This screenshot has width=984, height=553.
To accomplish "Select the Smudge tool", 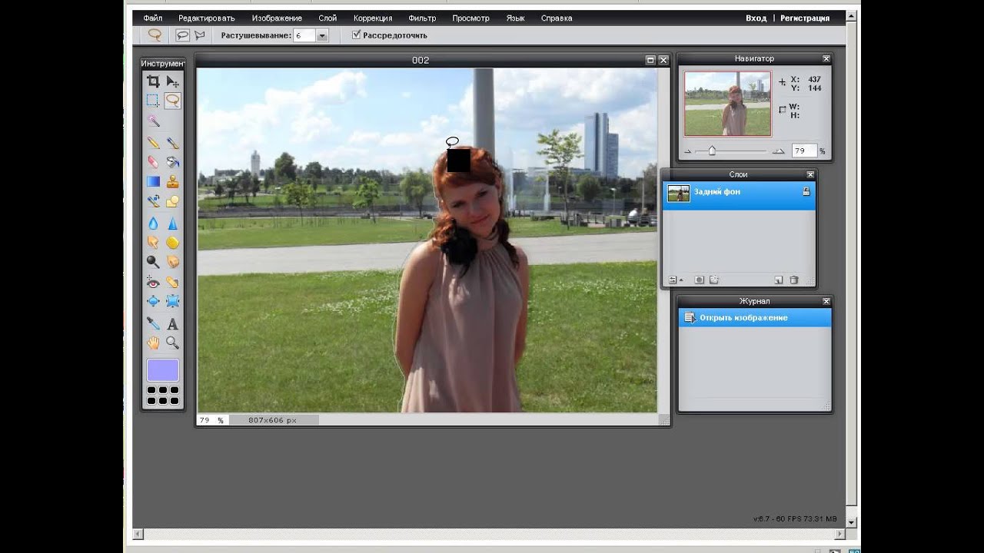I will coord(153,243).
